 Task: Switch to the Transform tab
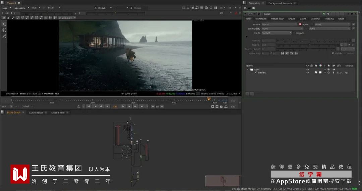pos(261,19)
